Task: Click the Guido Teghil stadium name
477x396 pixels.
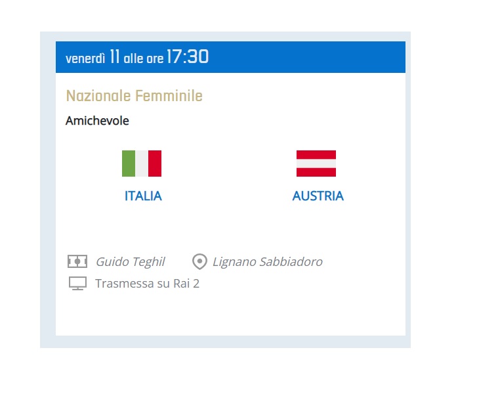Action: (x=130, y=262)
